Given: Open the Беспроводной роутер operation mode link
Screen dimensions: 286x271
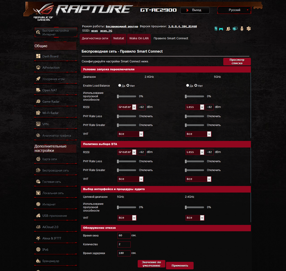Looking at the screenshot, I should tap(122, 26).
